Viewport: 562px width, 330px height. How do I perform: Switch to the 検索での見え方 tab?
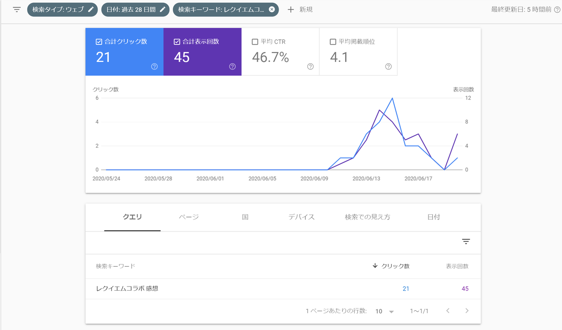point(368,217)
